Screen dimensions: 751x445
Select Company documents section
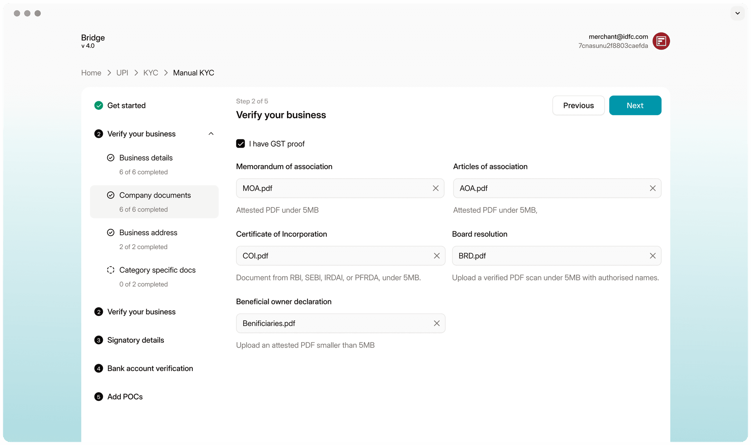pyautogui.click(x=154, y=202)
